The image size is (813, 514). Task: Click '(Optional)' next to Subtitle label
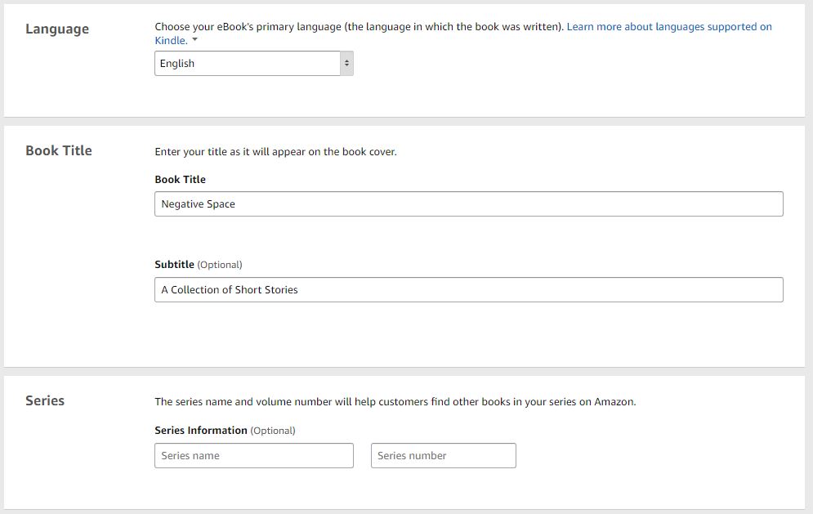[x=220, y=265]
